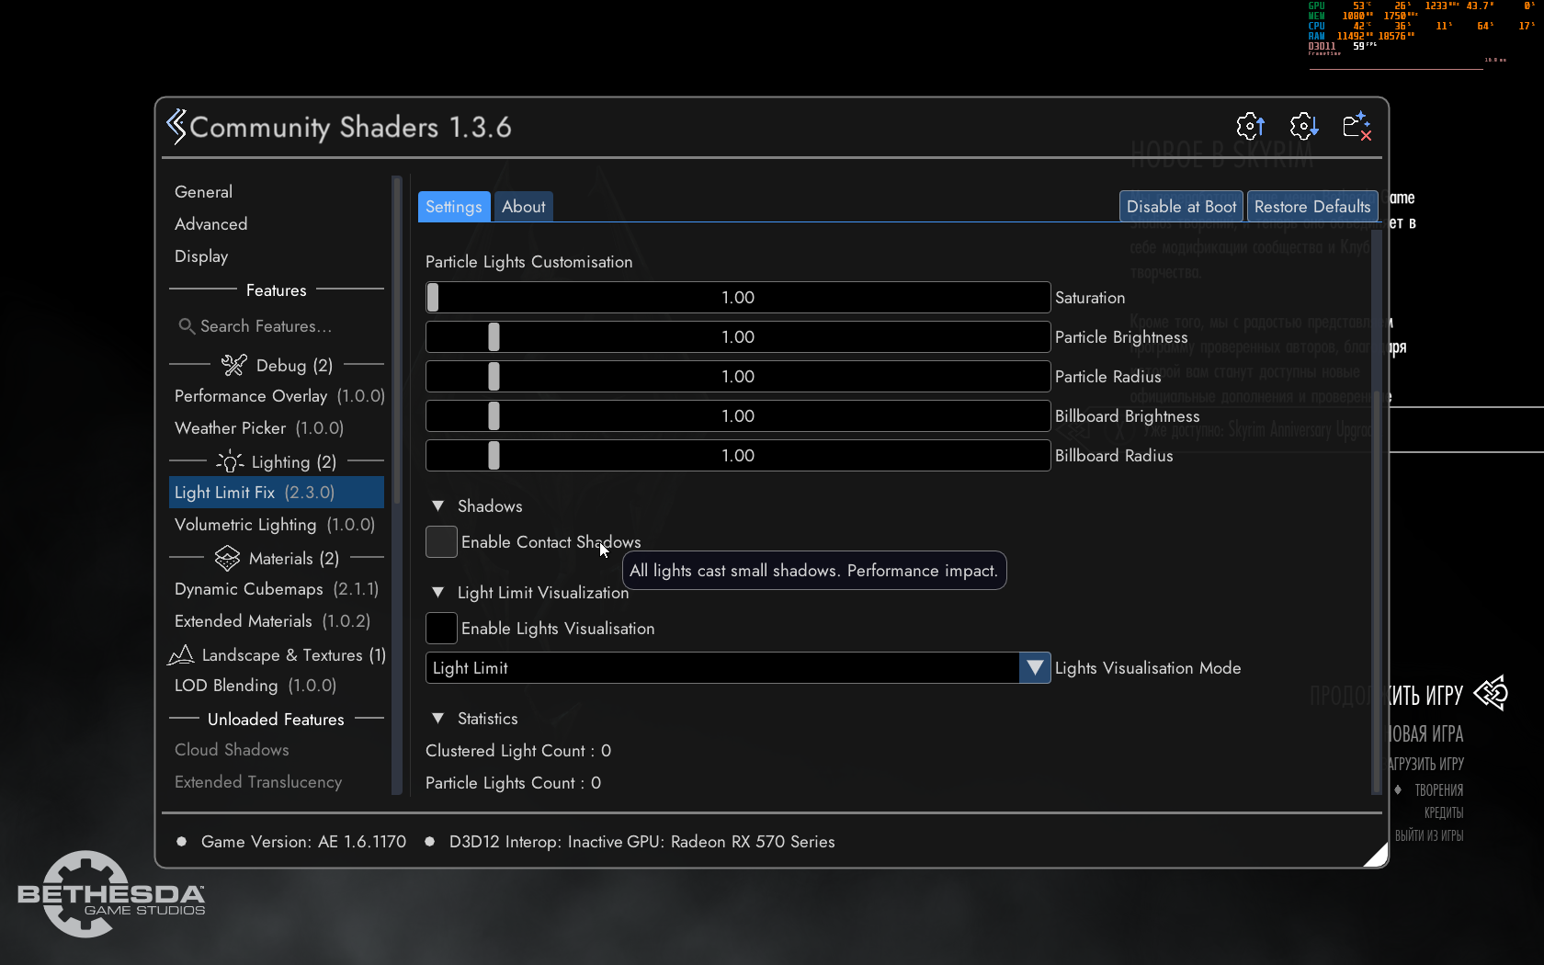Click ЗАГРУЗИТЬ ИГРУ in the game main menu
The width and height of the screenshot is (1544, 965).
(x=1426, y=765)
